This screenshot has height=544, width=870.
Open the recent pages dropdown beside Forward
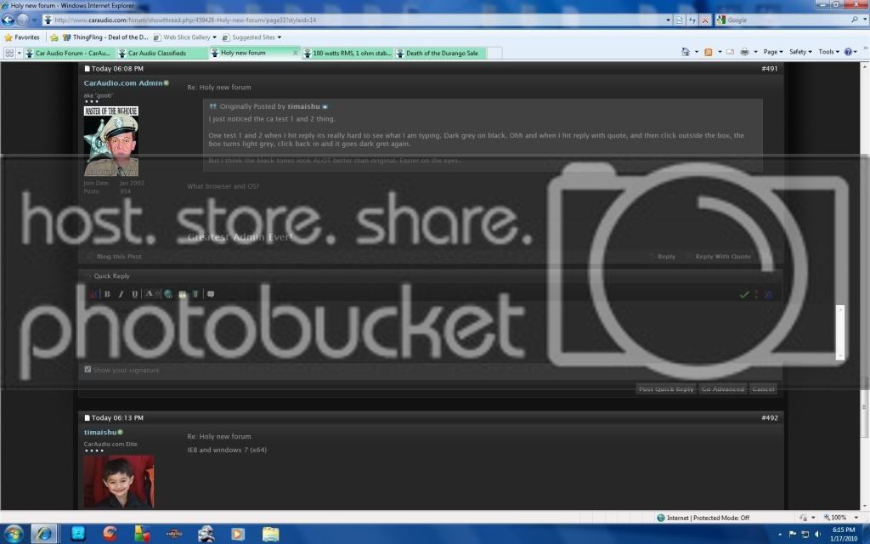click(34, 20)
